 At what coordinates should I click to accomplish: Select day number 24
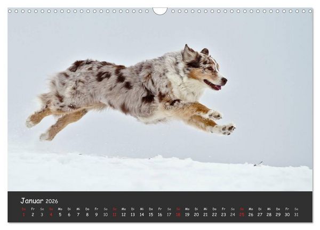[x=233, y=215]
